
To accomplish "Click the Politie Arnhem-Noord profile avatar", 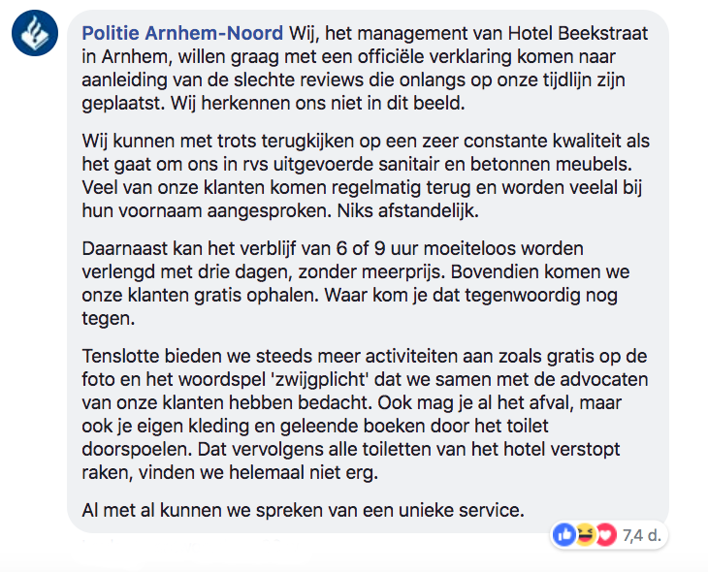I will click(34, 35).
